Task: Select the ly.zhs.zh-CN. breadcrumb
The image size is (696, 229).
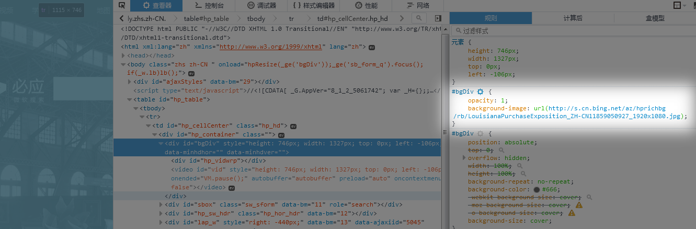Action: click(x=146, y=19)
